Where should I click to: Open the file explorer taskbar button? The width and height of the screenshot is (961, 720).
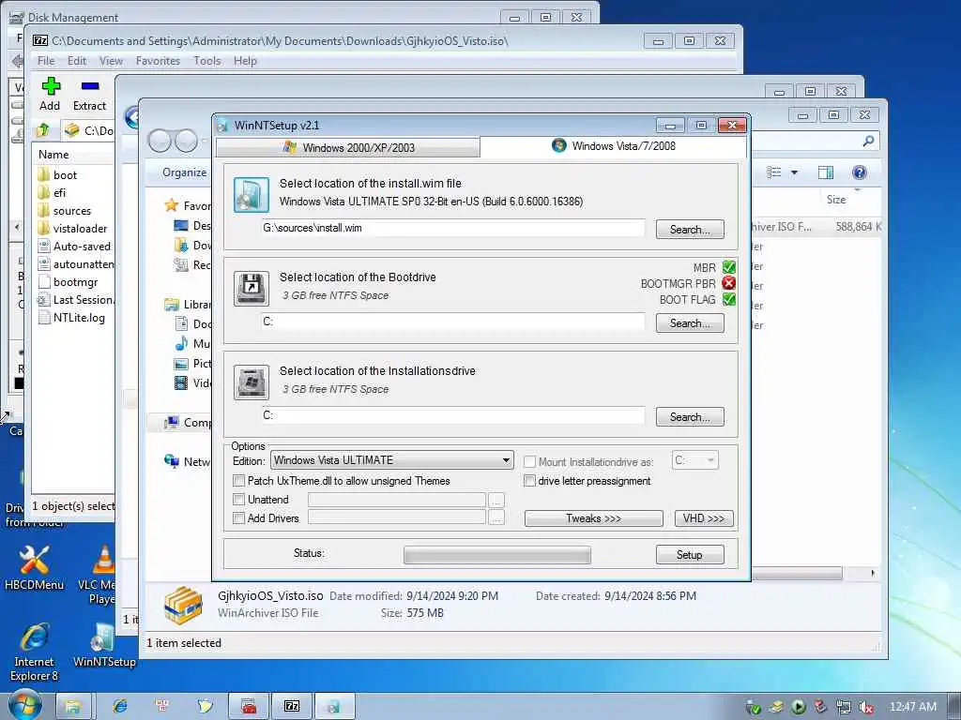click(x=73, y=707)
